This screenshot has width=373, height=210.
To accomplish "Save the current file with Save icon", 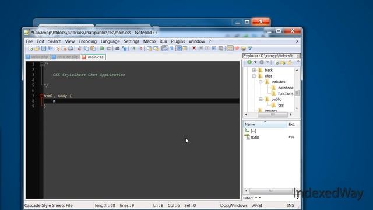I will 44,48.
